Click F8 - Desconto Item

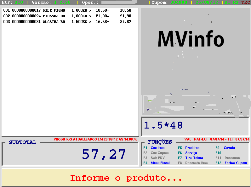click(193, 163)
